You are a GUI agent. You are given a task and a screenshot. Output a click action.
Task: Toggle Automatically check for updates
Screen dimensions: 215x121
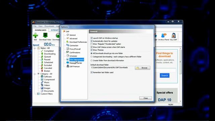pyautogui.click(x=91, y=41)
